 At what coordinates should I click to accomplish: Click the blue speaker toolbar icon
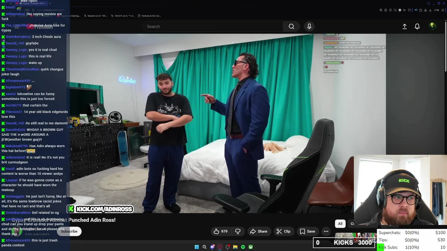416,10
